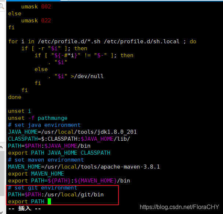This screenshot has height=214, width=223.
Task: Click 'export PATH JAVA_HOME CLASSPATH' line
Action: pyautogui.click(x=59, y=153)
